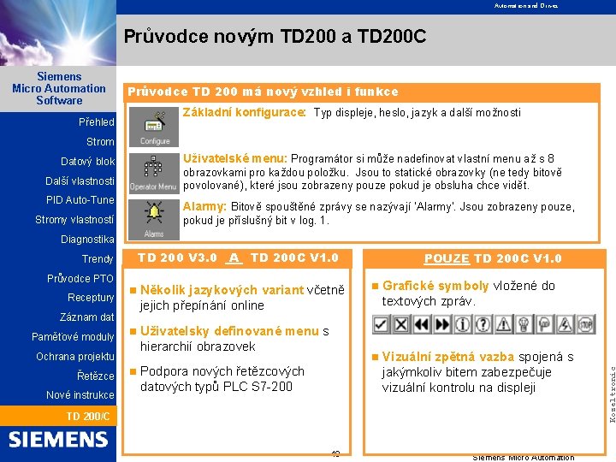
Task: Select the fast-forward double-arrow symbol
Action: [x=442, y=324]
